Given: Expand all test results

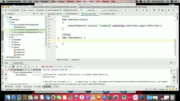Looking at the screenshot, I should pyautogui.click(x=25, y=66).
